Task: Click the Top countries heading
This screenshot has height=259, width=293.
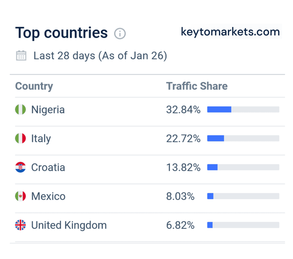Action: pos(62,33)
